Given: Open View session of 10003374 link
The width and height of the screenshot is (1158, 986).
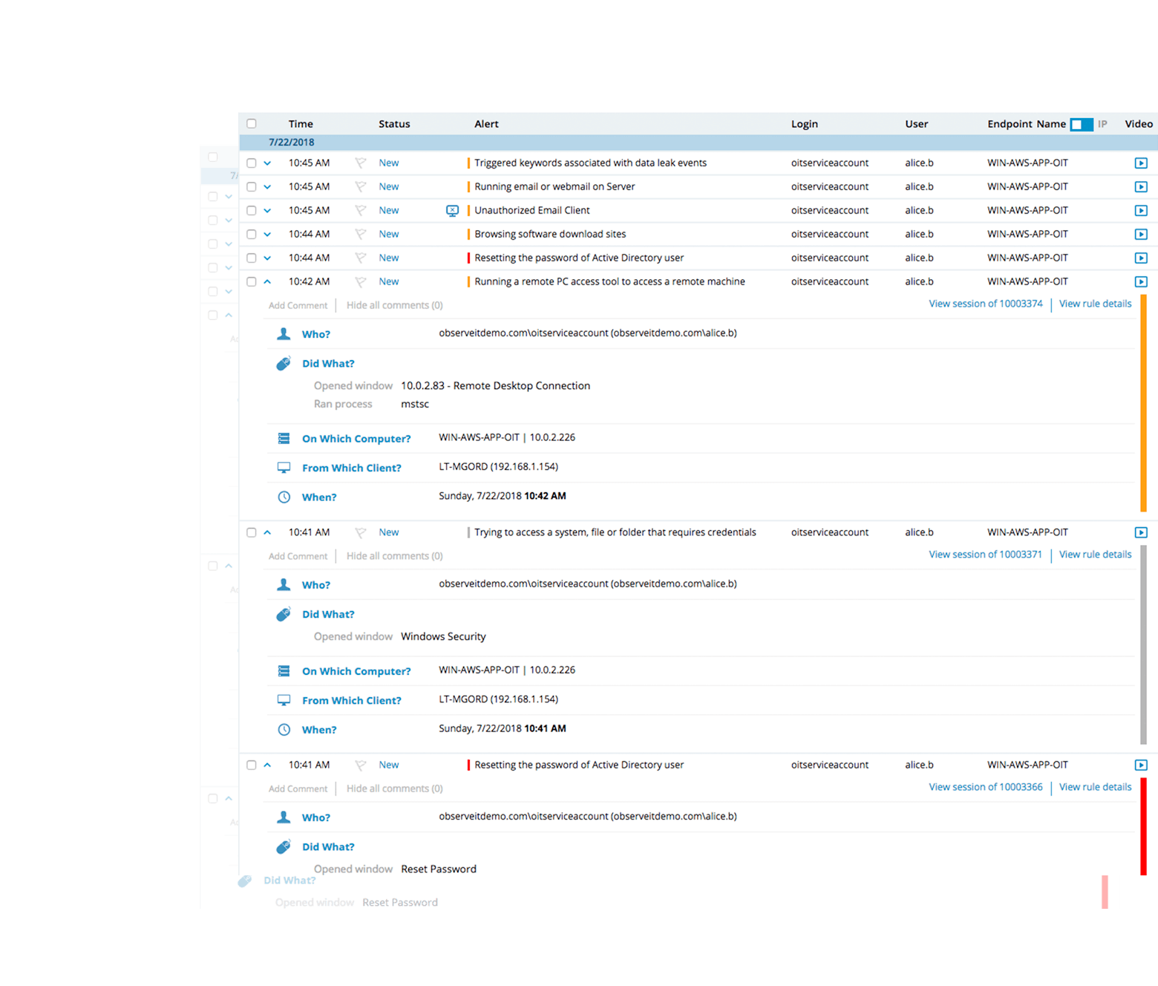Looking at the screenshot, I should tap(985, 304).
